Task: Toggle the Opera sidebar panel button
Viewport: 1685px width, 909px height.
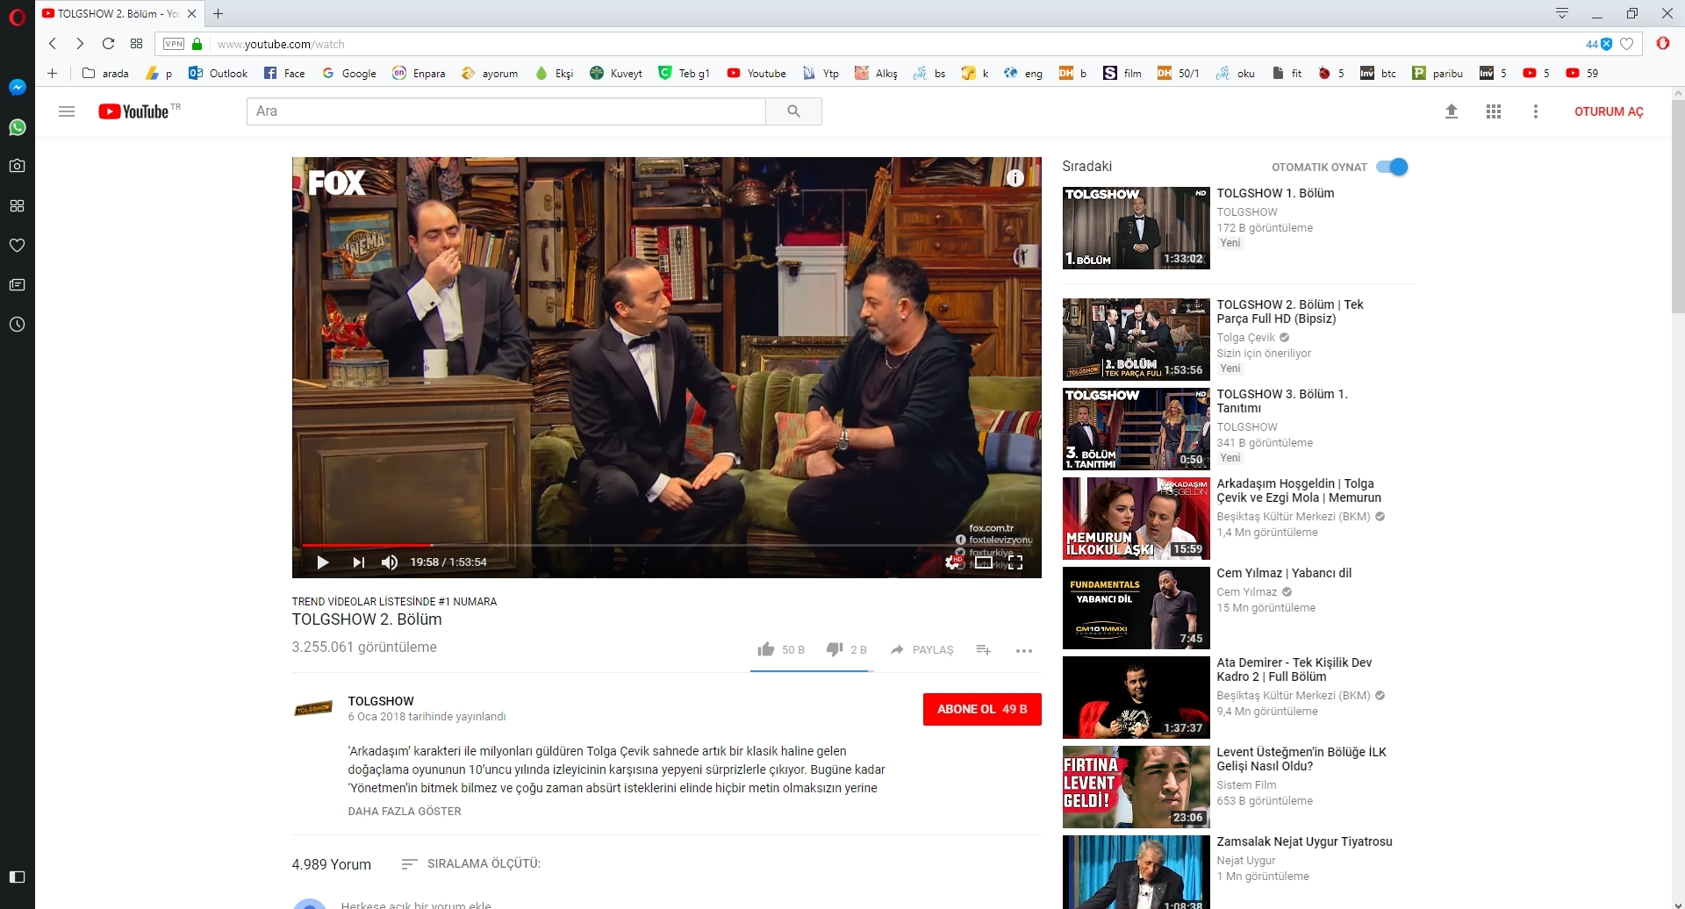Action: tap(17, 877)
